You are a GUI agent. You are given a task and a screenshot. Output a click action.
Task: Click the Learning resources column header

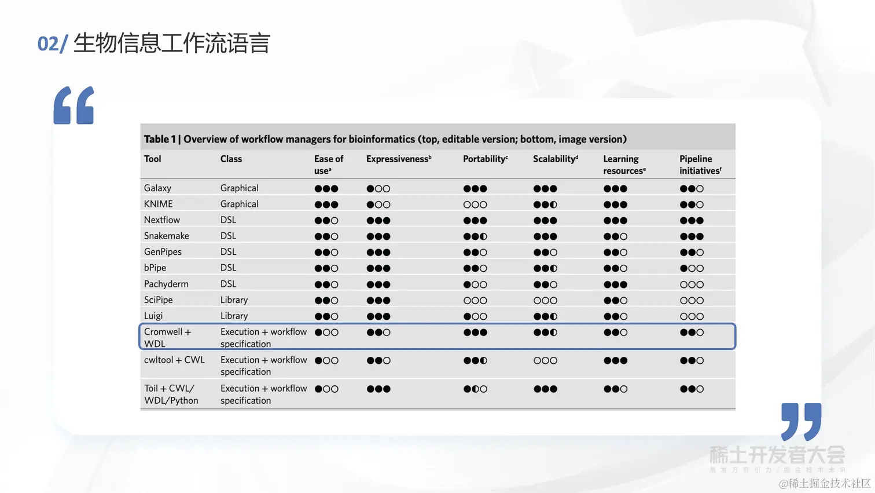pyautogui.click(x=624, y=165)
